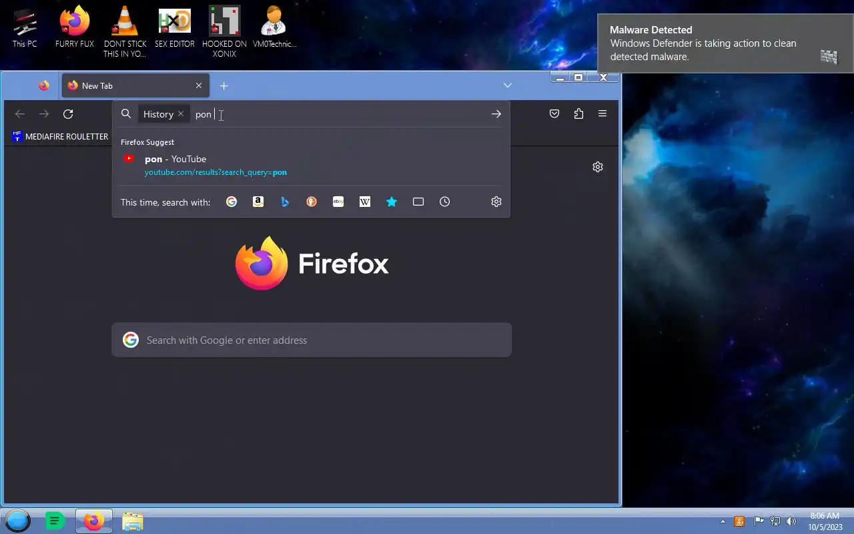This screenshot has width=854, height=534.
Task: Remove the History search filter chip
Action: click(181, 114)
